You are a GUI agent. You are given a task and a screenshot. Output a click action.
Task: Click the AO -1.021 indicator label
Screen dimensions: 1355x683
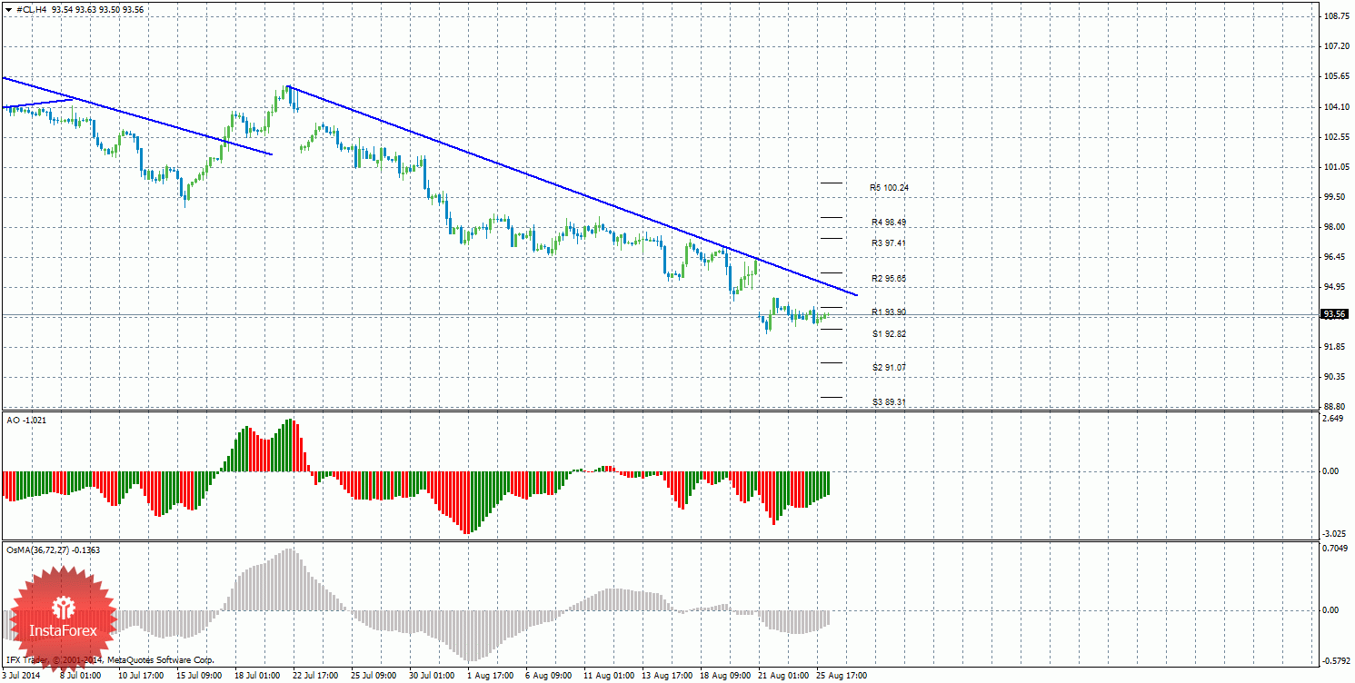click(25, 421)
